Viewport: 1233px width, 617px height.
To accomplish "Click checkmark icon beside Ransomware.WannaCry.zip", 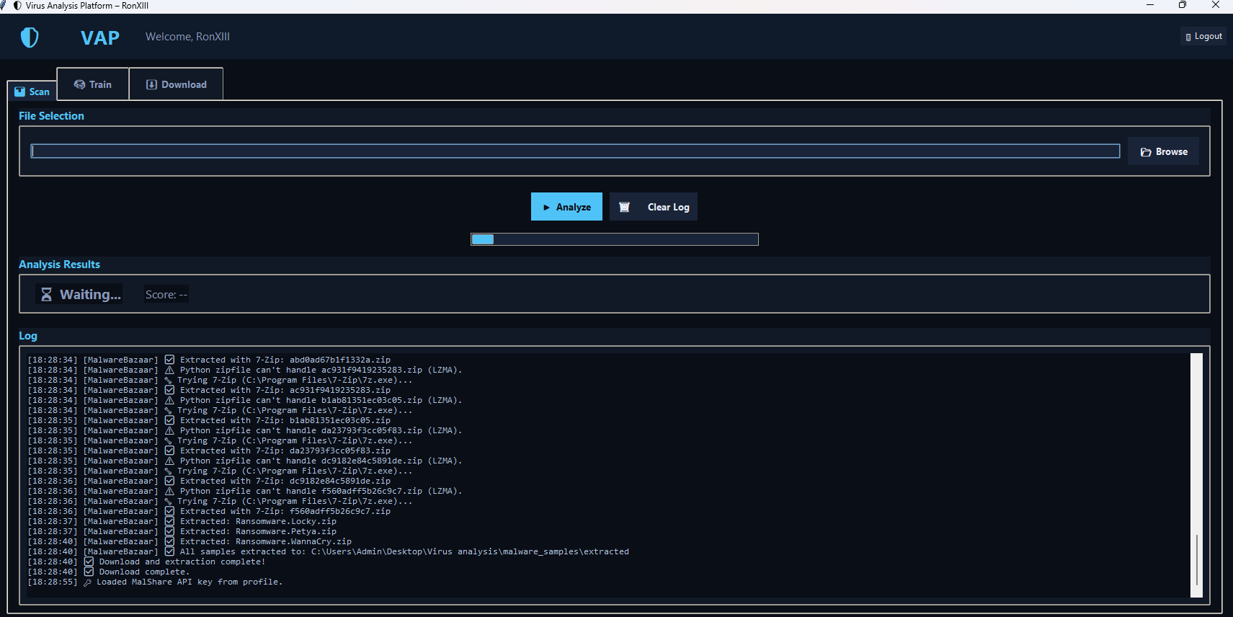I will pyautogui.click(x=169, y=541).
